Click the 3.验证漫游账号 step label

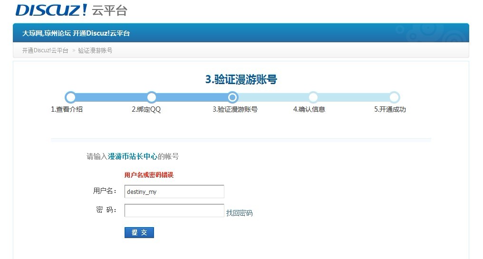[x=235, y=109]
